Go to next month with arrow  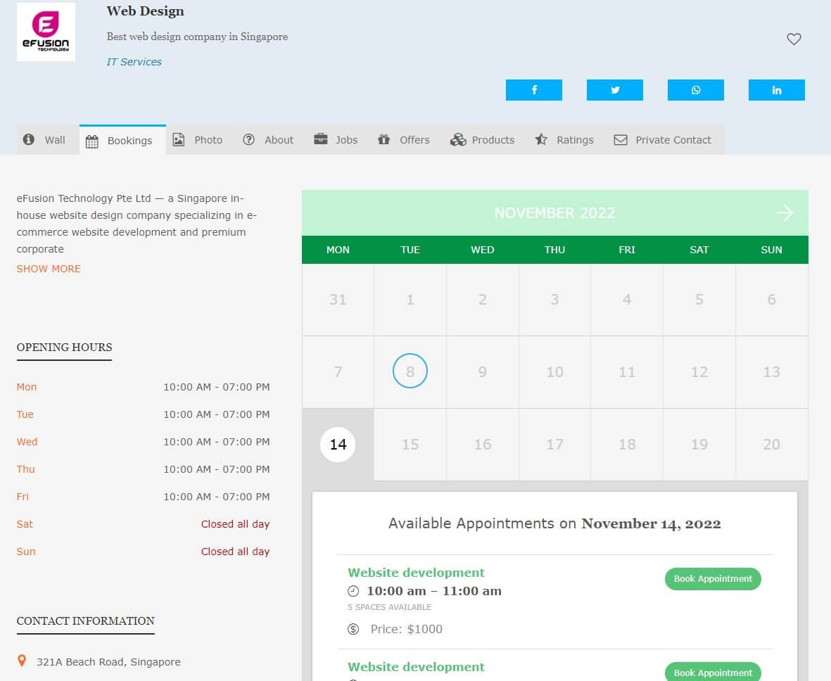785,213
